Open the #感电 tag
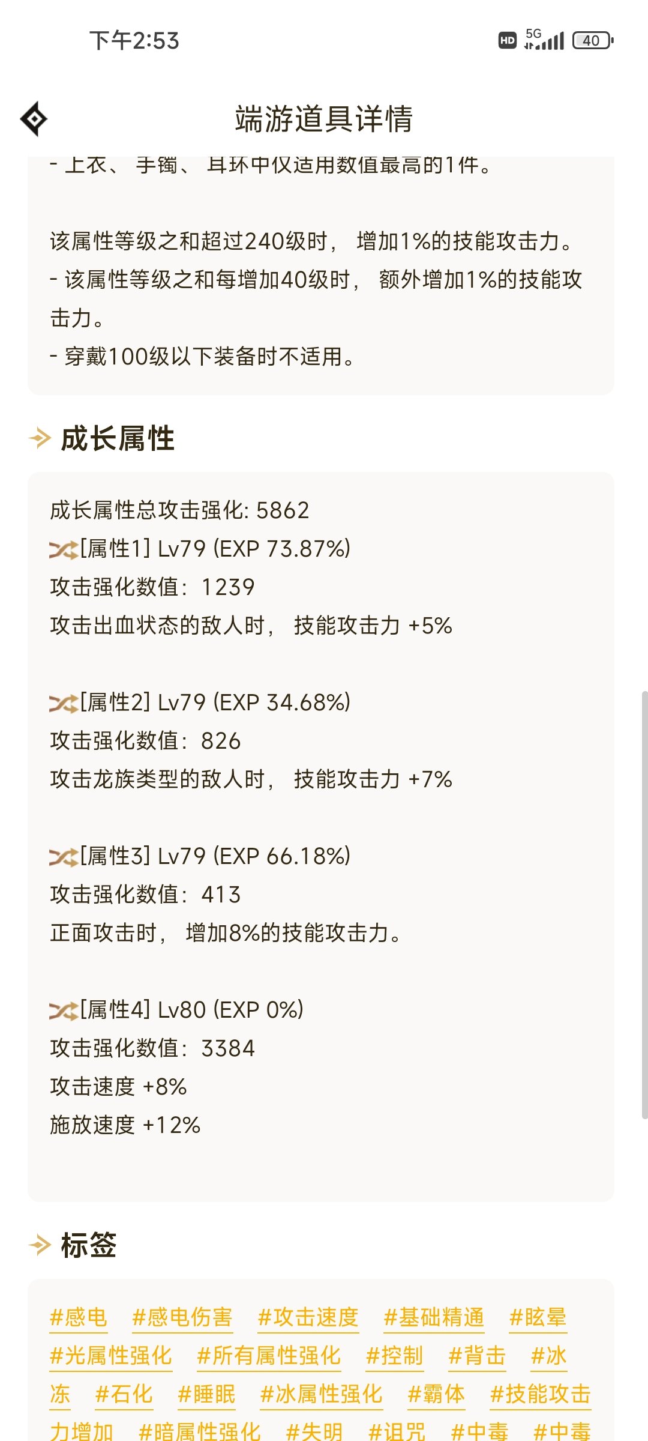 (79, 1317)
